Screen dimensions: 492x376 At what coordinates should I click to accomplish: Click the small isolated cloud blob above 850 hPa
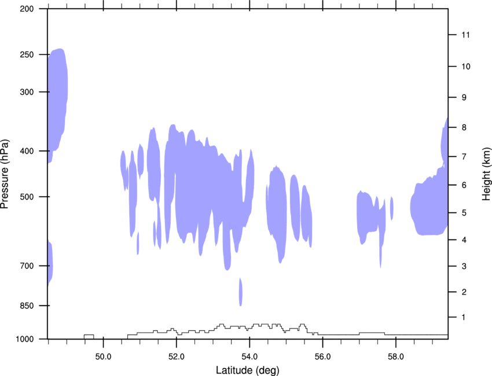pos(241,292)
